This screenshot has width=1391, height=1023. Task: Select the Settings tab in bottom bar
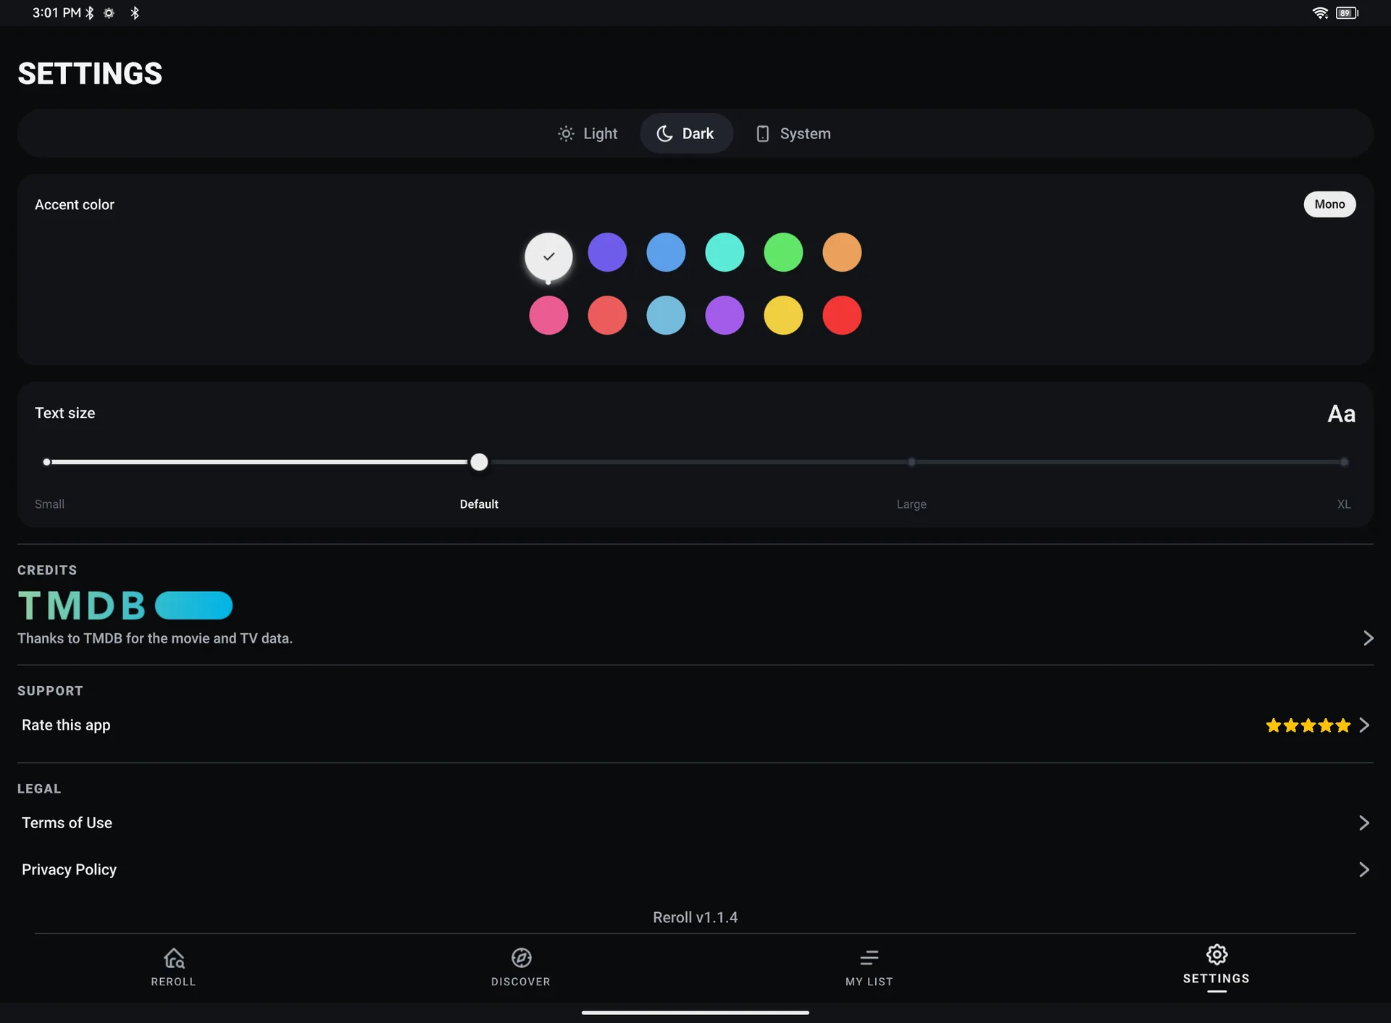pyautogui.click(x=1216, y=966)
